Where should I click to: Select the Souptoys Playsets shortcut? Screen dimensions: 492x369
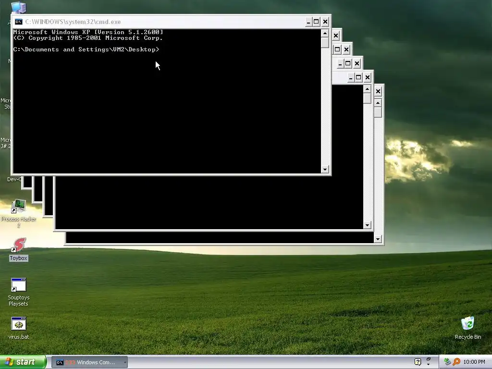pos(19,292)
